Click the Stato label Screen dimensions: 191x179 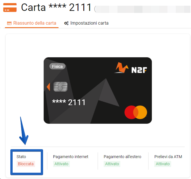pyautogui.click(x=21, y=157)
